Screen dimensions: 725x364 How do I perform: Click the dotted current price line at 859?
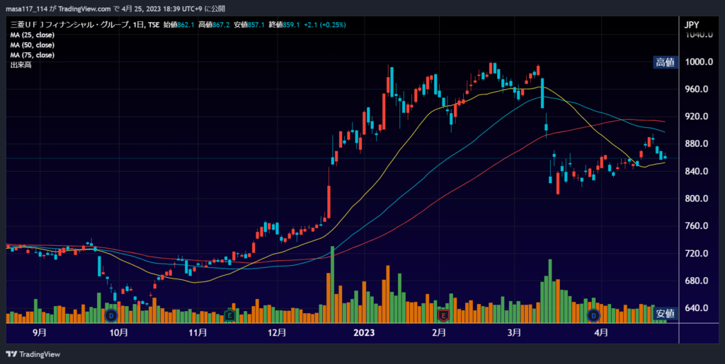click(342, 158)
